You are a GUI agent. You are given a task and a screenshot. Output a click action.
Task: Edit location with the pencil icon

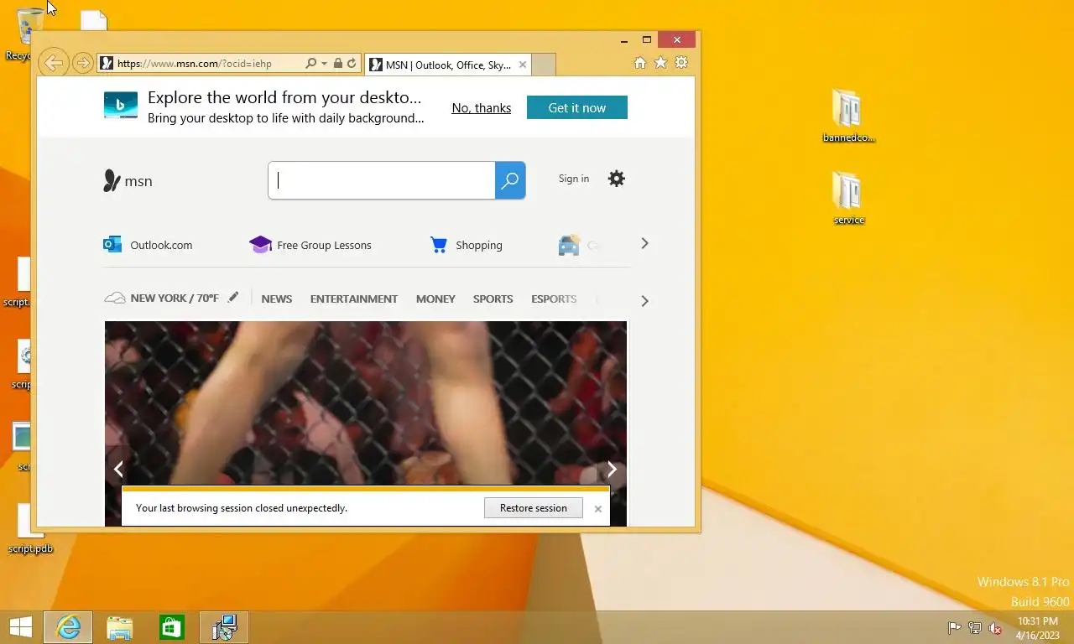tap(233, 297)
